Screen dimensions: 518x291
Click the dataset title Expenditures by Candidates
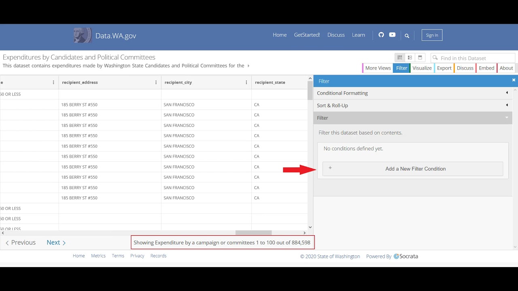pos(79,57)
